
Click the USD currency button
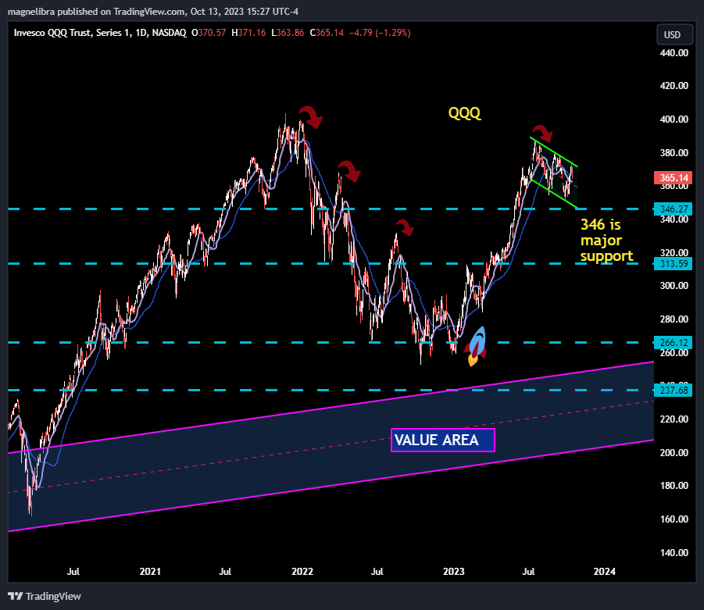click(674, 34)
